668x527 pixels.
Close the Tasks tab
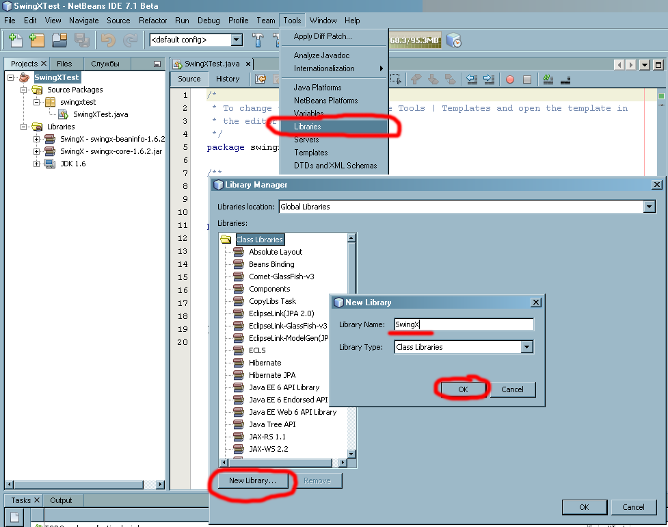(37, 500)
